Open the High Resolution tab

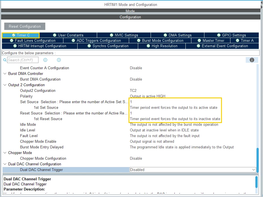point(162,46)
